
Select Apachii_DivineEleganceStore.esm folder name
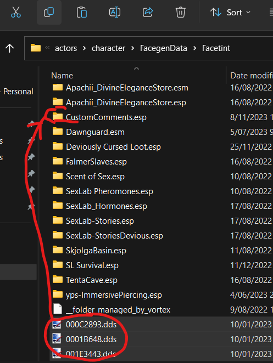pyautogui.click(x=127, y=88)
